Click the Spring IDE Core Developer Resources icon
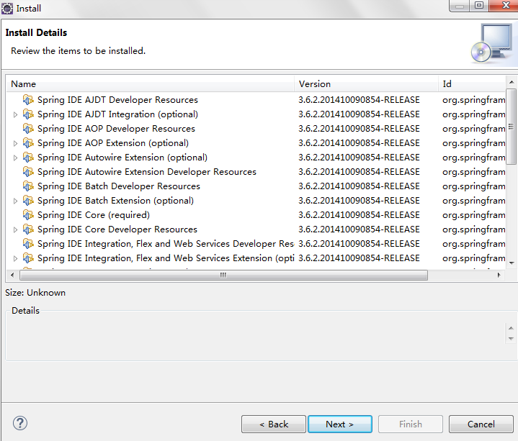518x441 pixels. point(28,229)
